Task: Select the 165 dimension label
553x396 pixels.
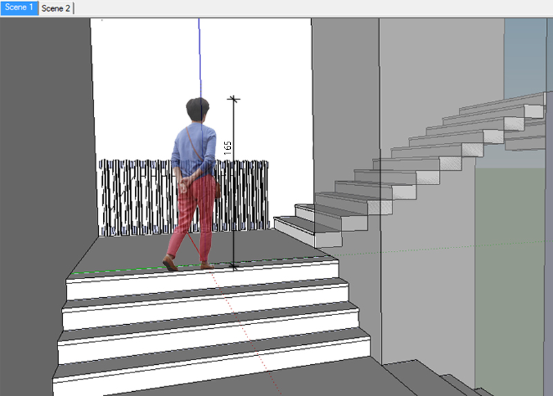Action: click(x=227, y=148)
